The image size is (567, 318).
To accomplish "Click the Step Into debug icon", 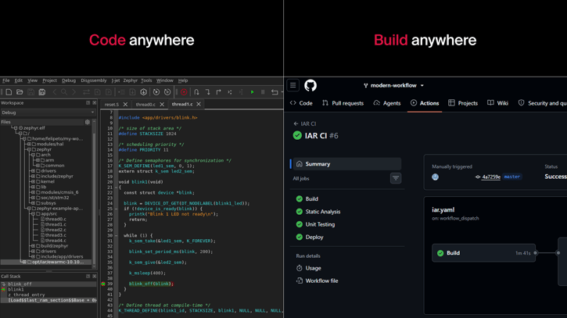I will coord(207,92).
